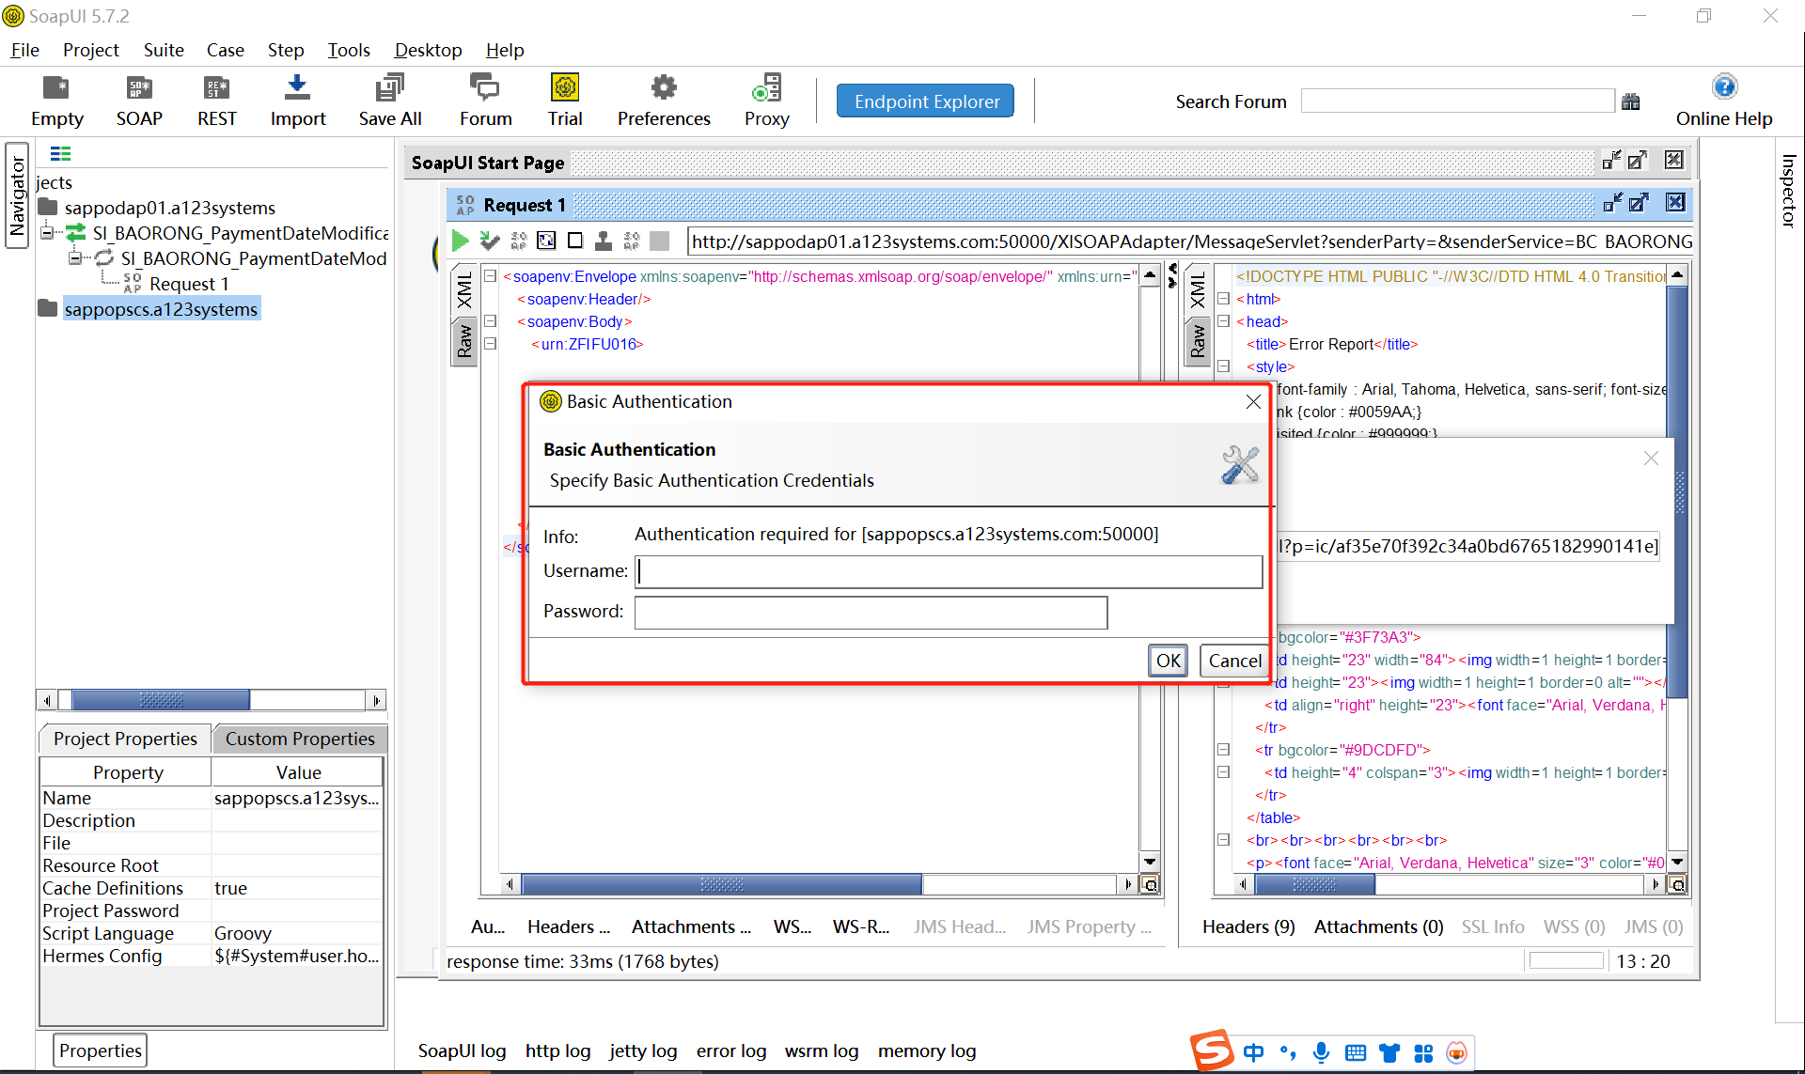Open Online Help icon

pyautogui.click(x=1723, y=101)
